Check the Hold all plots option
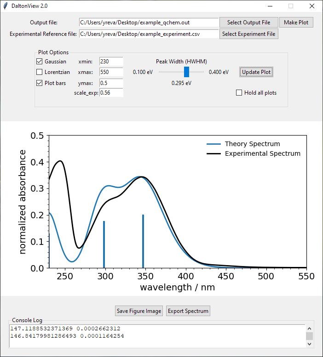Screen dimensions: 323x357 (239, 93)
